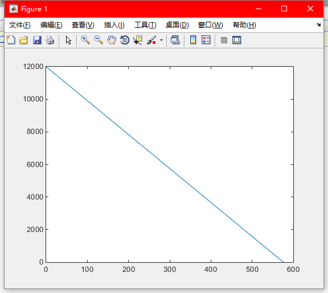Click the y-axis label 2000
Image resolution: width=328 pixels, height=293 pixels.
tap(35, 230)
